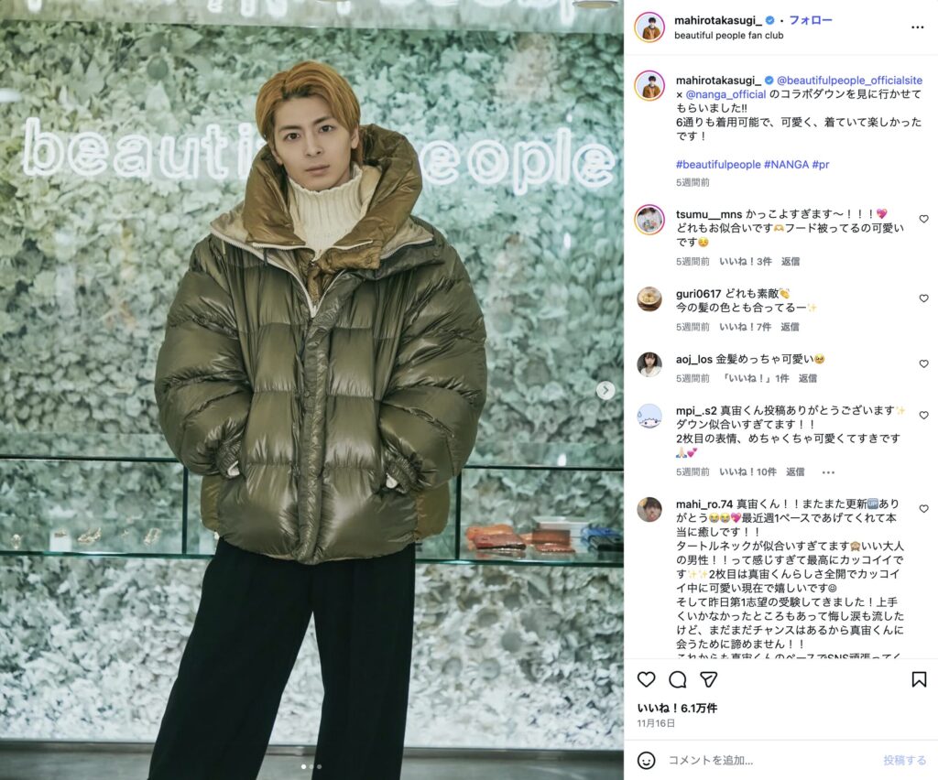This screenshot has width=938, height=780.
Task: View the 6.1万件 likes count
Action: click(x=677, y=709)
